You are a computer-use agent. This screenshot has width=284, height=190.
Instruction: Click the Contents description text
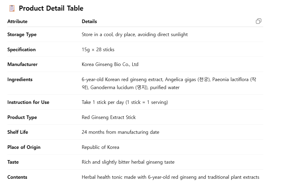(x=170, y=177)
